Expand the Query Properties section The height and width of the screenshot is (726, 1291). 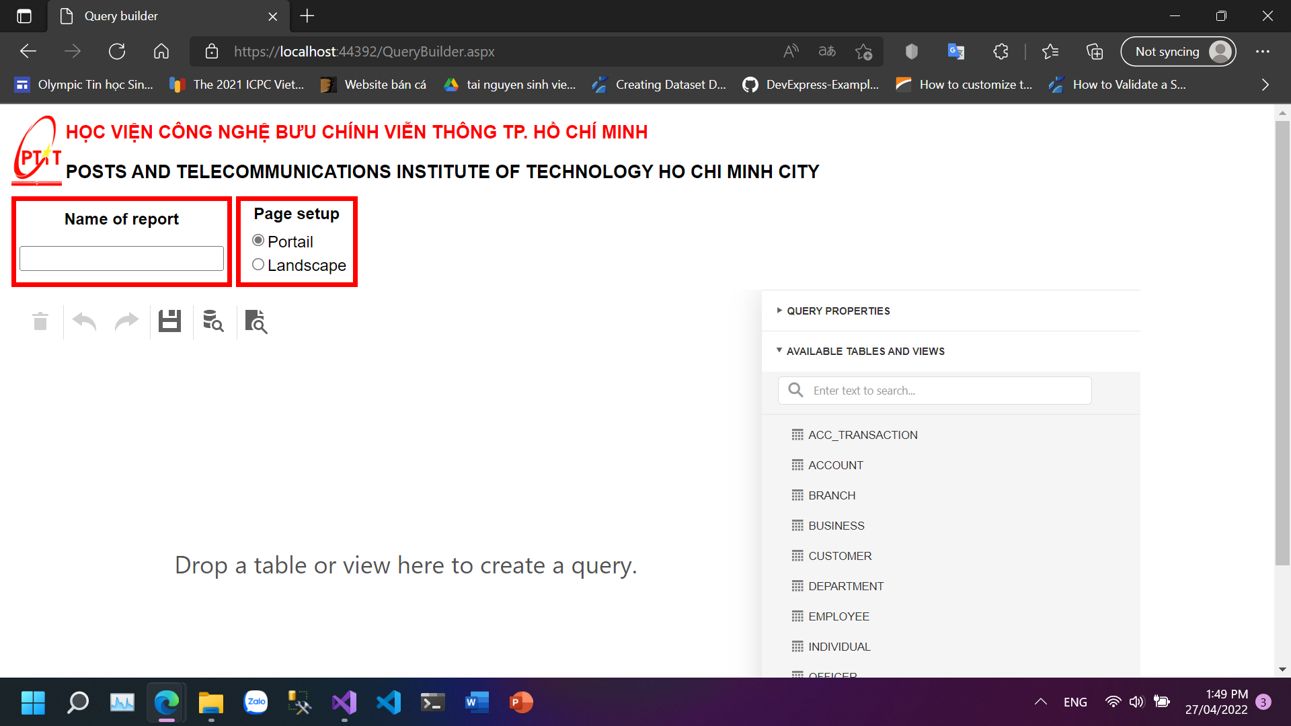click(x=838, y=311)
